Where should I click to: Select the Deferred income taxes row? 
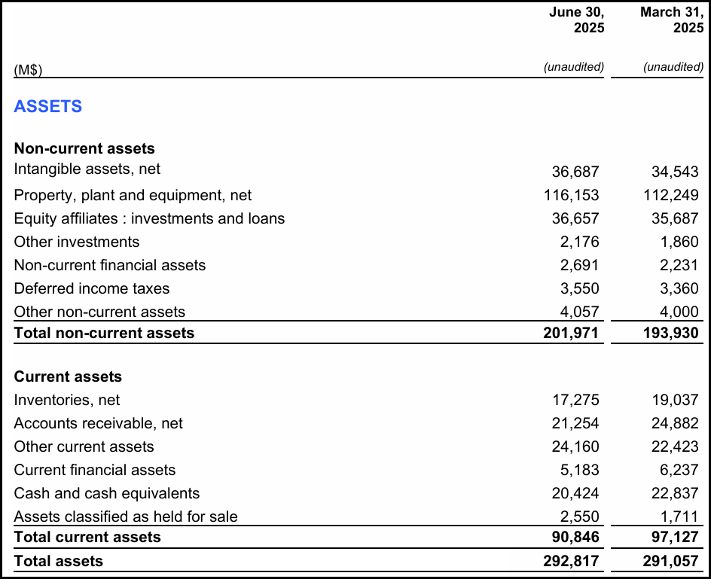point(91,288)
